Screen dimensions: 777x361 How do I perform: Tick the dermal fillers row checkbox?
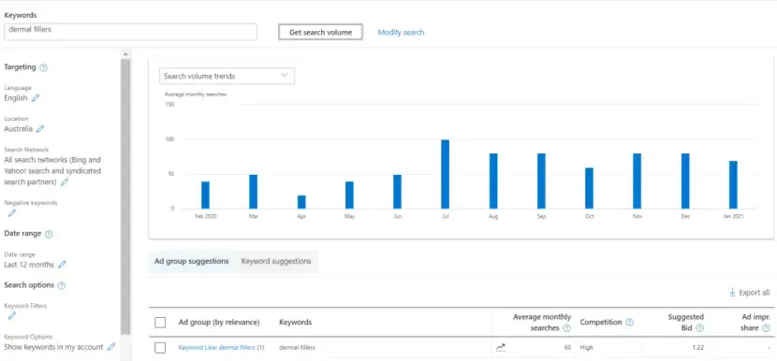tap(160, 348)
